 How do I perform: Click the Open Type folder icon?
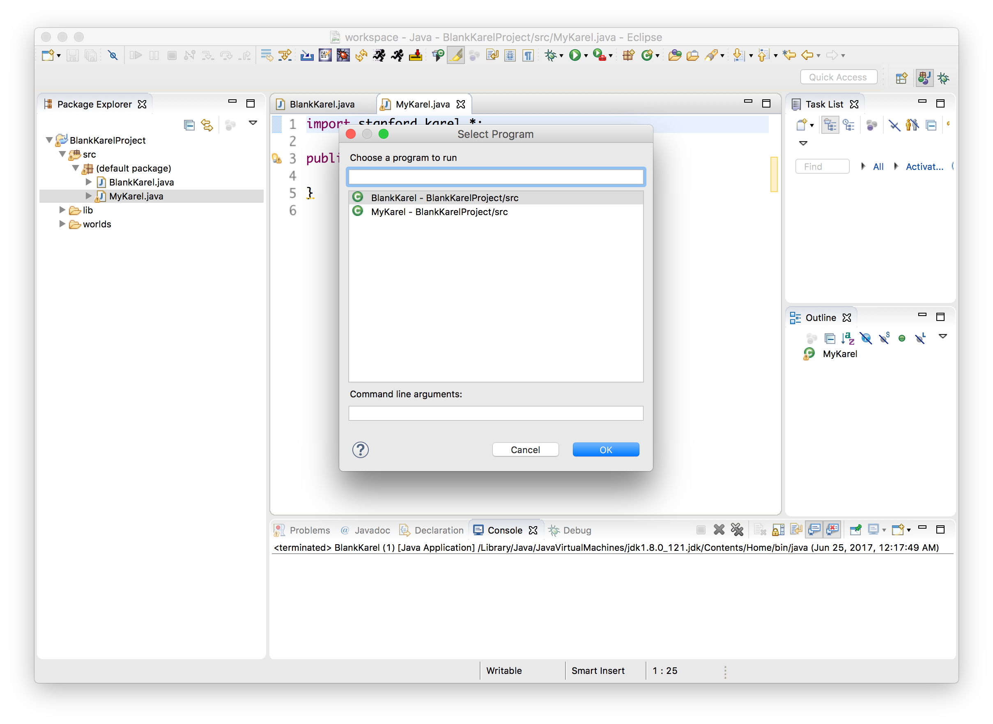[675, 55]
